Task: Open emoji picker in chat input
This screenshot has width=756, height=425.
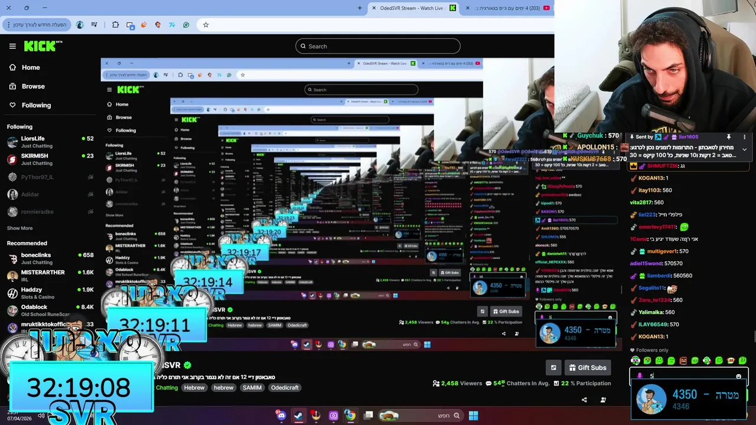Action: click(738, 376)
